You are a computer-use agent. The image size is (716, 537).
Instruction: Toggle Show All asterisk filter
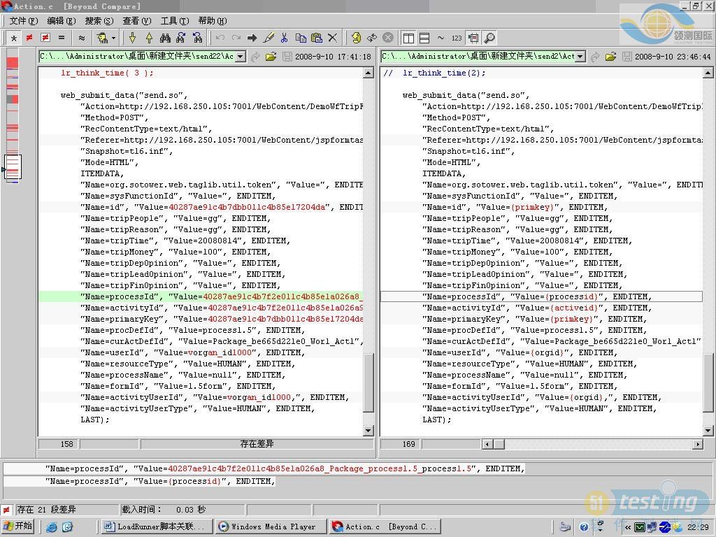point(13,38)
